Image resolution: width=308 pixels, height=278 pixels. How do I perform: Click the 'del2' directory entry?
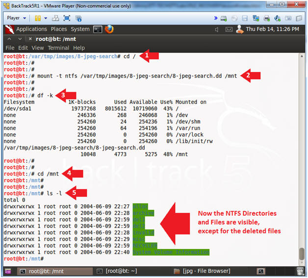click(x=139, y=226)
